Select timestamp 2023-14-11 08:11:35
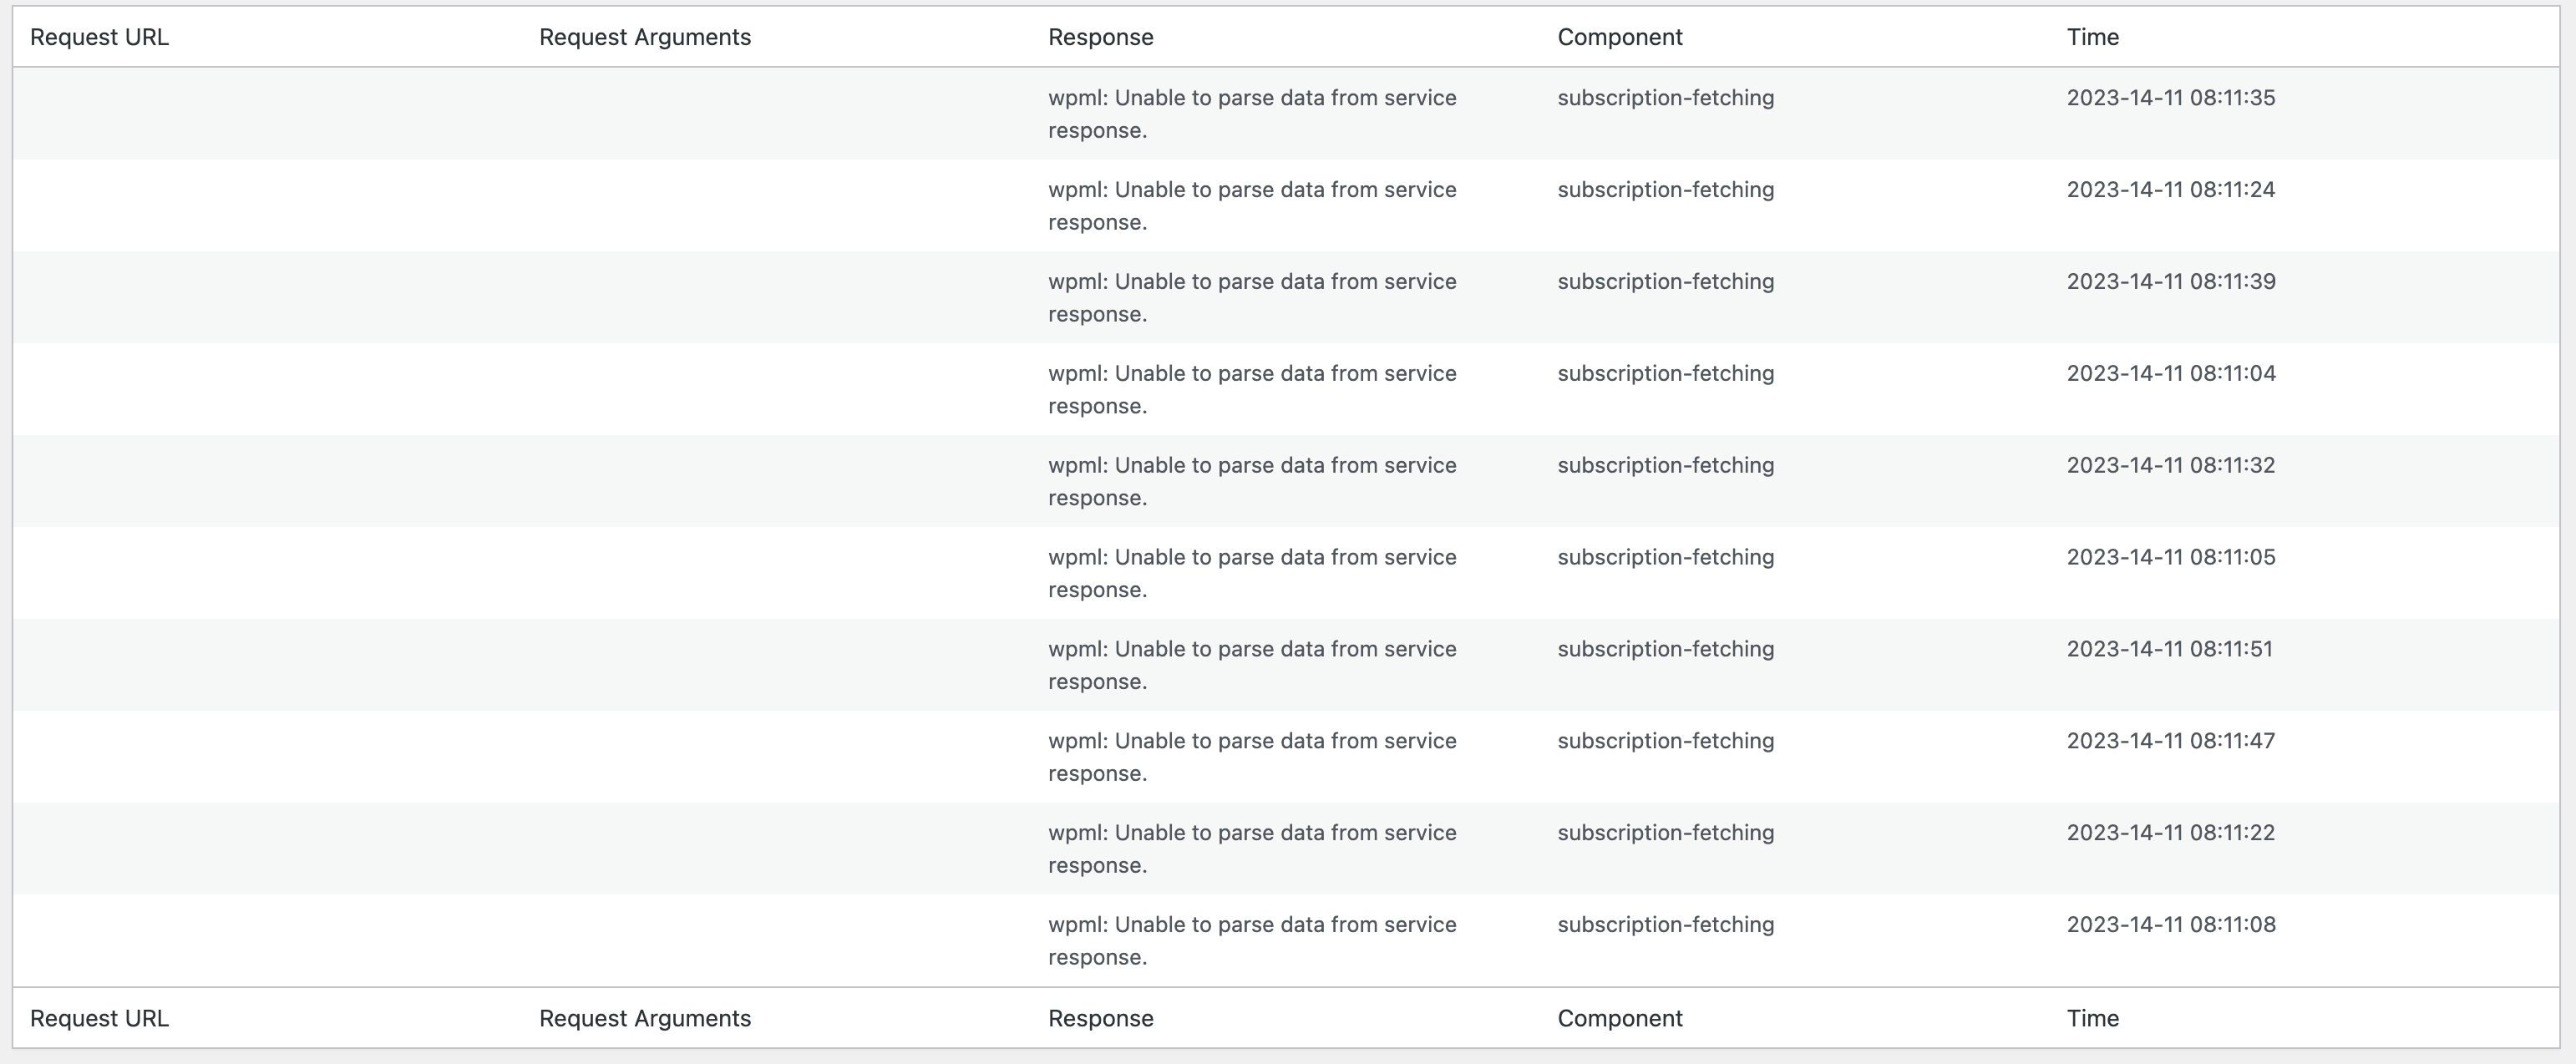This screenshot has height=1064, width=2576. [x=2171, y=98]
